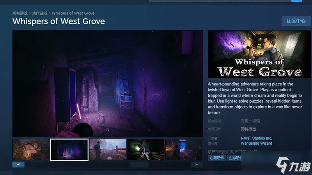Click the Whispers of West Grove page title
Viewport: 312px width, 175px height.
(58, 21)
